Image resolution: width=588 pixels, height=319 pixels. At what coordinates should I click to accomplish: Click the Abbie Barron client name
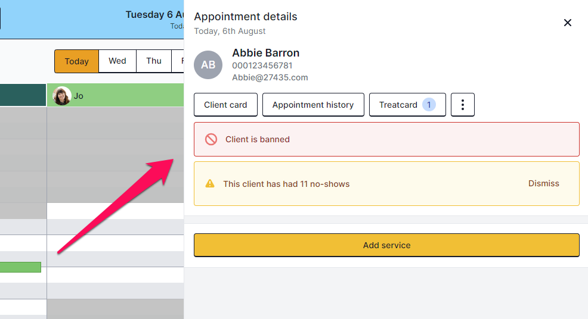click(266, 53)
